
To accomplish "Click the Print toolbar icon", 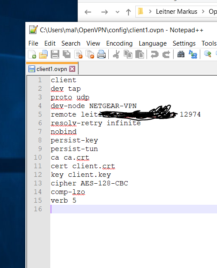I will point(101,54).
